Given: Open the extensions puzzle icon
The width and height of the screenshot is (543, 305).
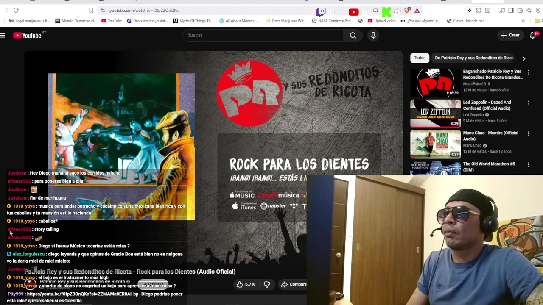Looking at the screenshot, I should click(x=479, y=11).
